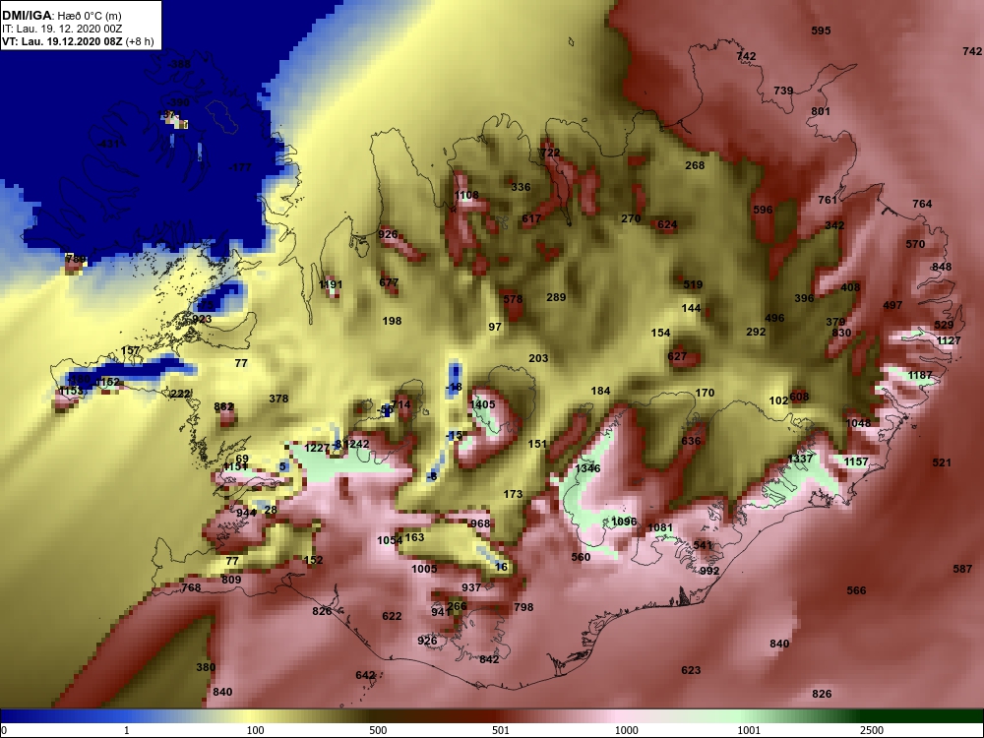
Task: Click the map value '623' south of the coast
Action: [691, 670]
